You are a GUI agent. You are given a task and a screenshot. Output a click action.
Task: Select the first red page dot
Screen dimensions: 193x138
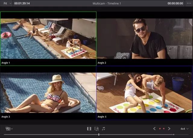pos(160,129)
